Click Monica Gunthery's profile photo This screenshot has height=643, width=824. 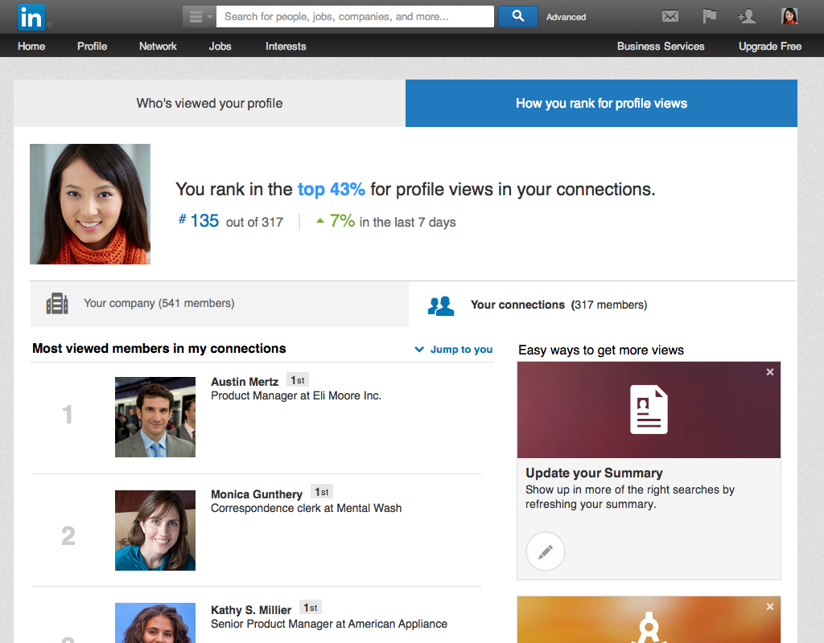click(155, 530)
